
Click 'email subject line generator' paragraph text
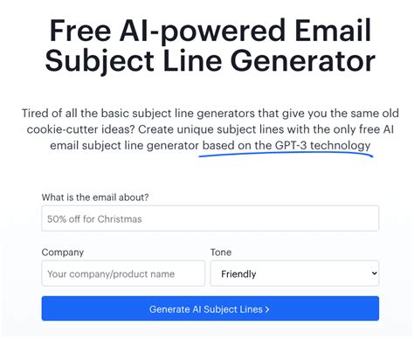click(x=125, y=145)
